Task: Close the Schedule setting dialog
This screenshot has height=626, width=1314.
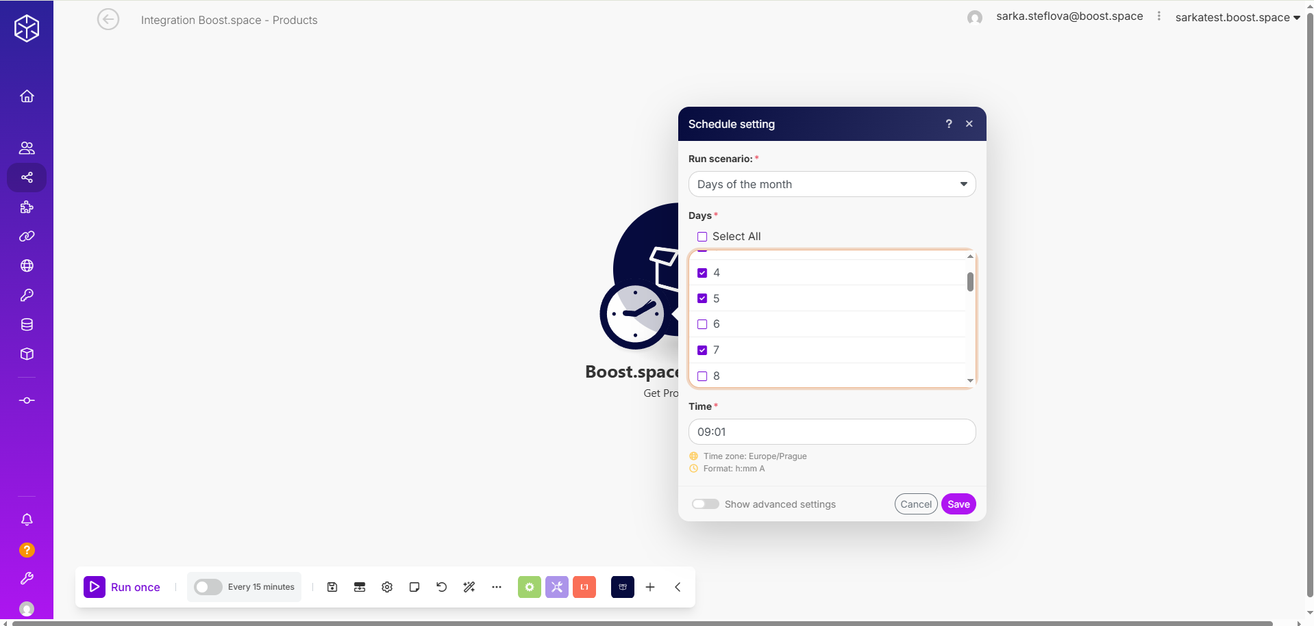Action: [x=969, y=124]
